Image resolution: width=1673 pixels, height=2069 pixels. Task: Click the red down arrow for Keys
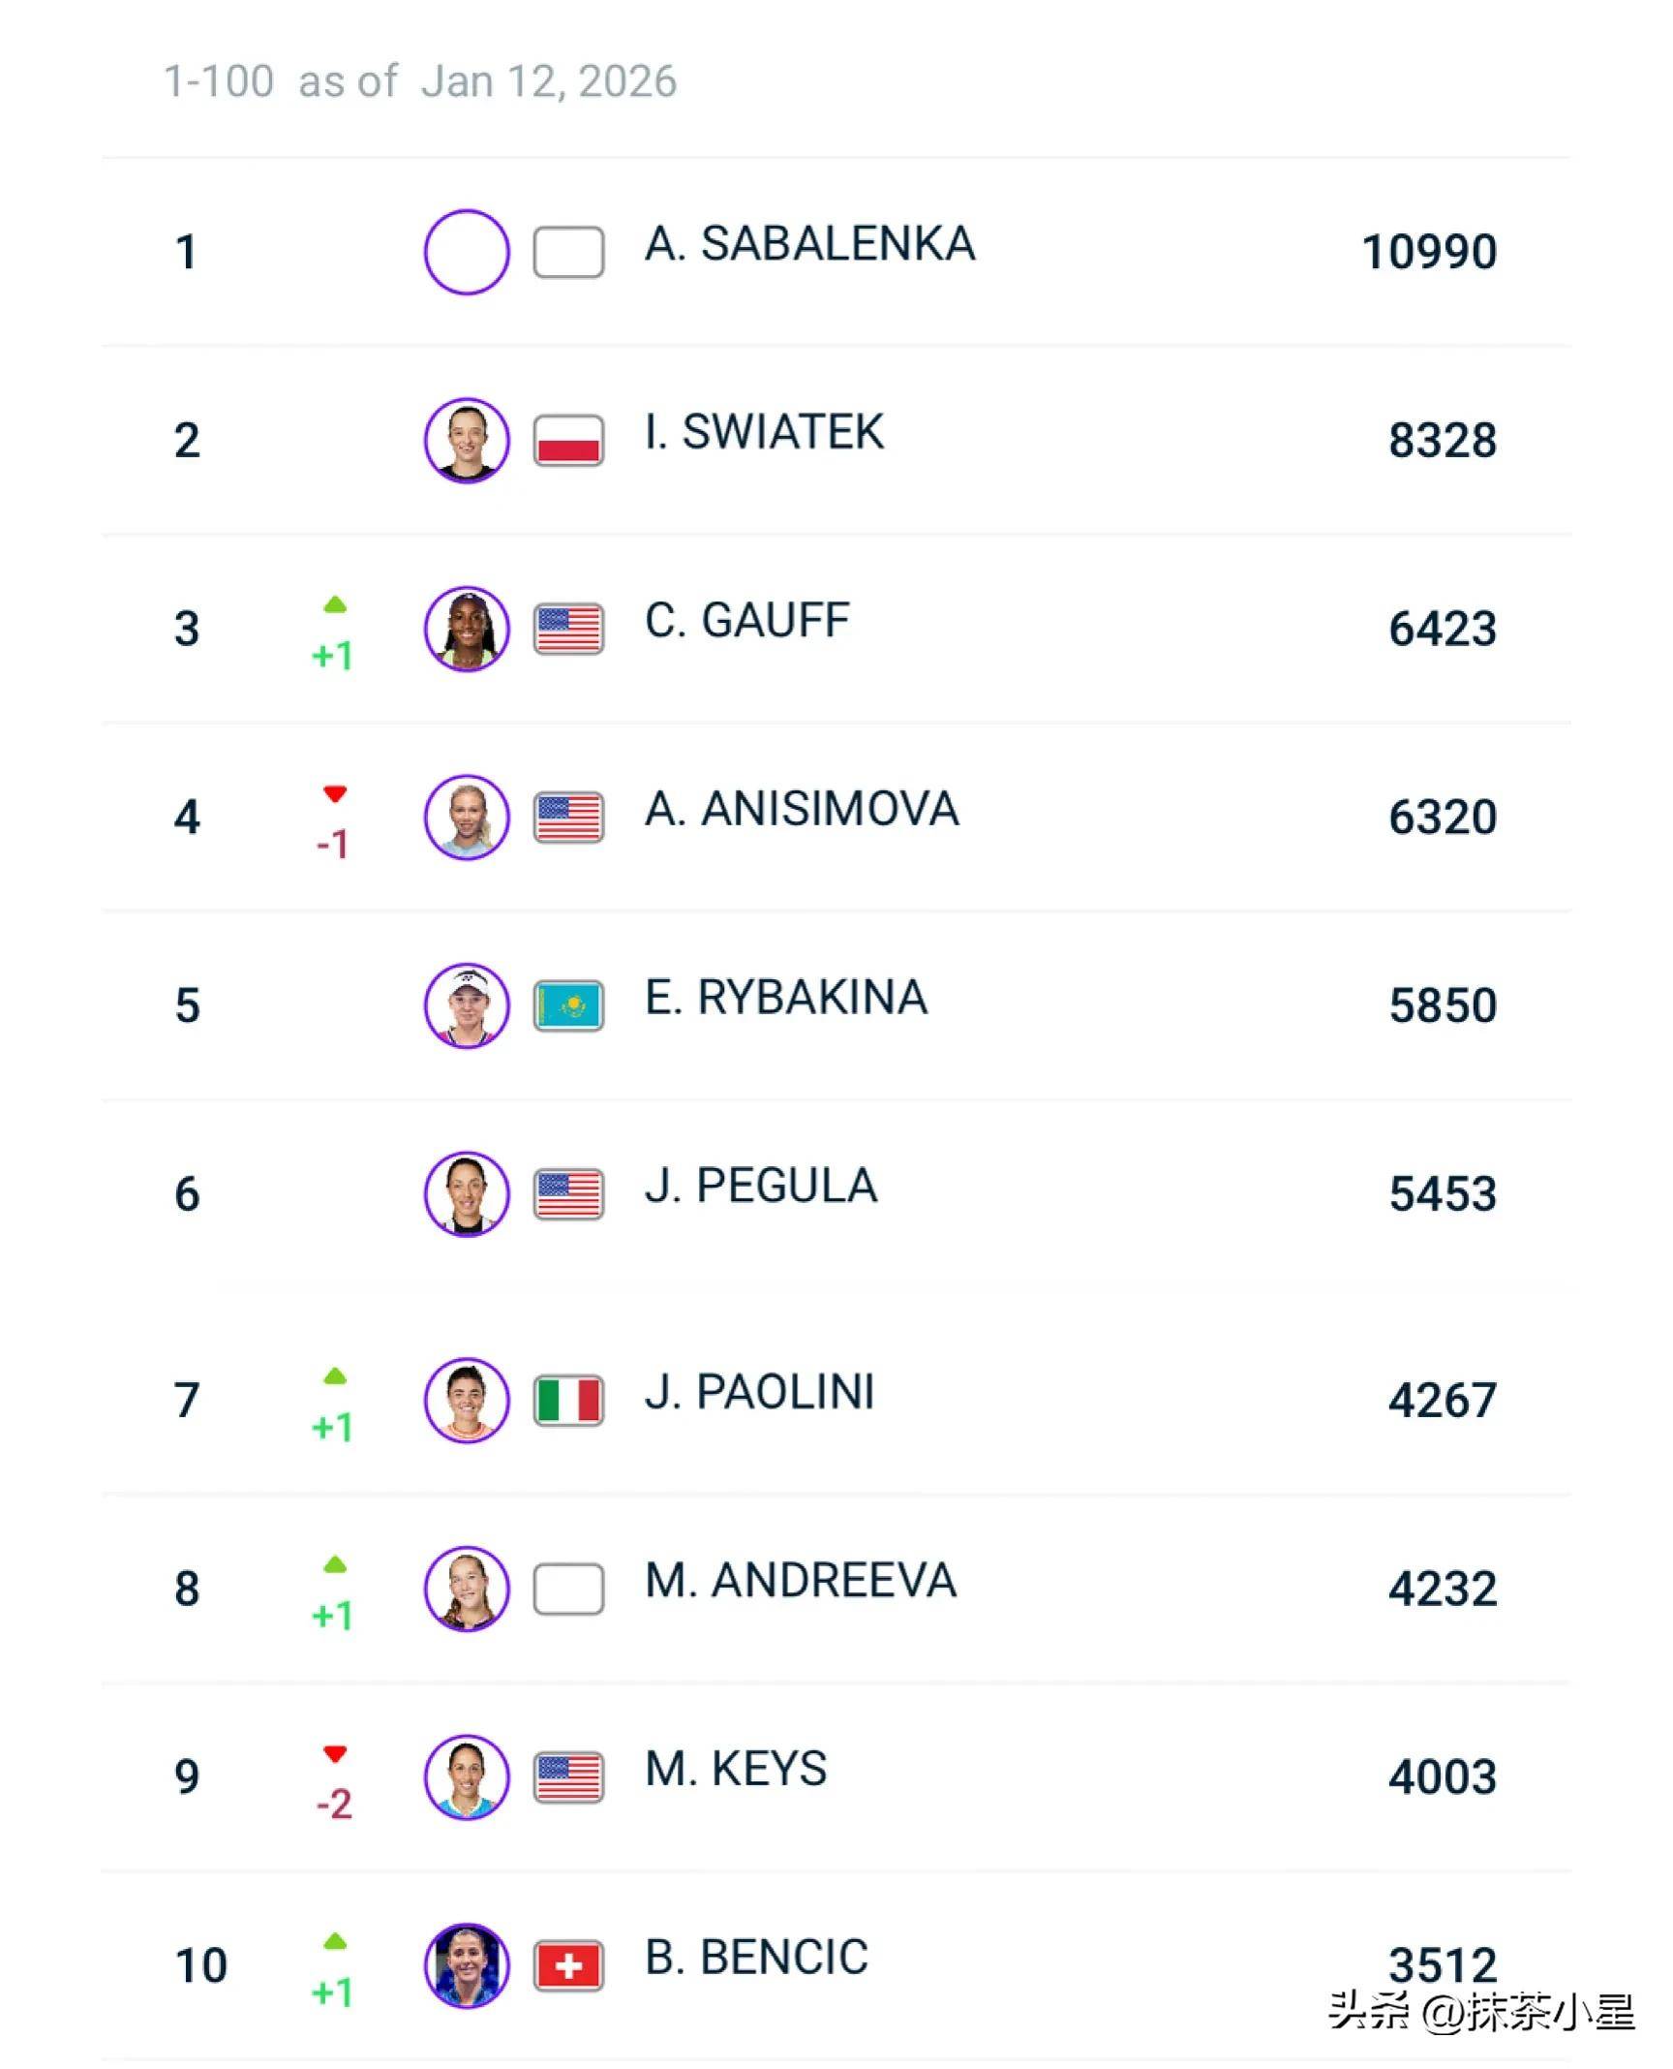(335, 1754)
